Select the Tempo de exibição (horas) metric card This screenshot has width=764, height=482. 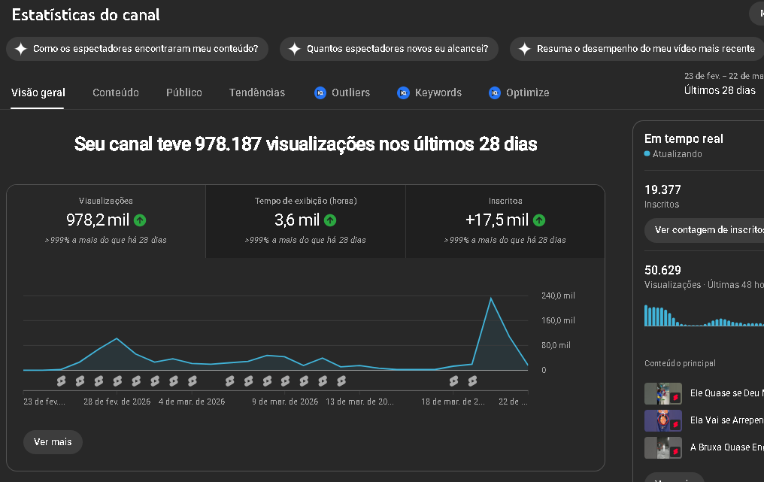click(x=305, y=221)
